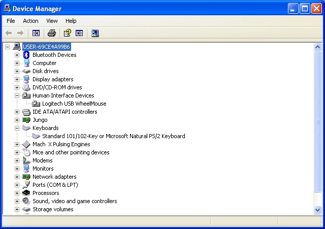Screen dimensions: 325x229
Task: Expand the DVD/CD-ROM drives node
Action: pyautogui.click(x=17, y=87)
